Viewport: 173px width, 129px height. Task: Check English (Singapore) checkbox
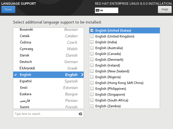click(x=92, y=94)
